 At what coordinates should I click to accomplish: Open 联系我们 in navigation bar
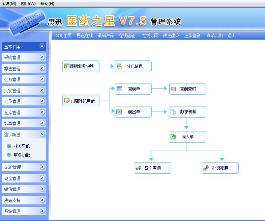(215, 35)
